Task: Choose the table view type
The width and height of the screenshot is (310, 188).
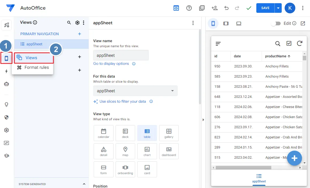Action: point(147,133)
